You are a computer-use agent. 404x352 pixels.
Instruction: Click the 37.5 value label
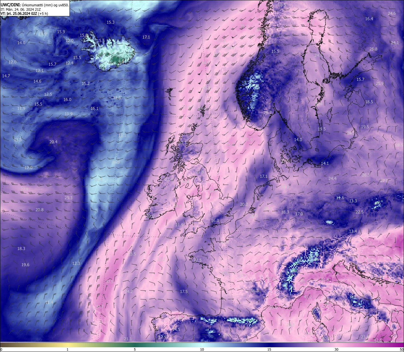pos(110,282)
